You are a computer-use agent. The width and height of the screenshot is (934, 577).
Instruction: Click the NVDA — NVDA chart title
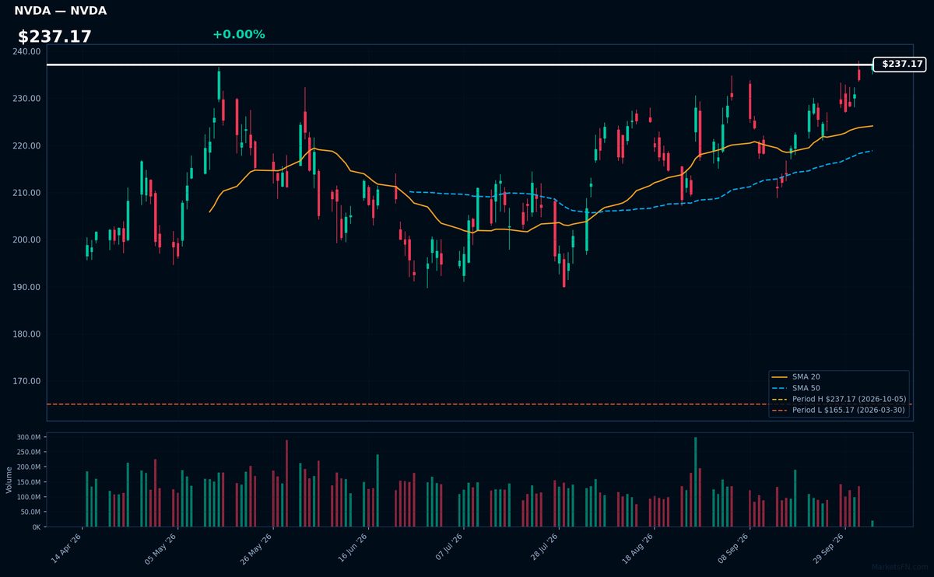pos(61,11)
